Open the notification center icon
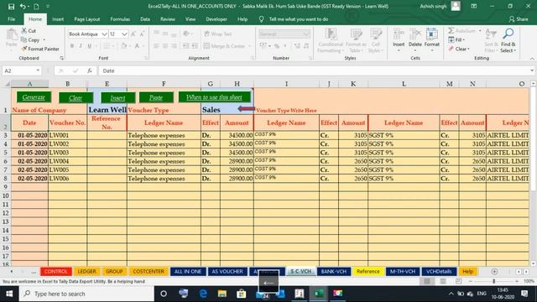 [x=524, y=294]
